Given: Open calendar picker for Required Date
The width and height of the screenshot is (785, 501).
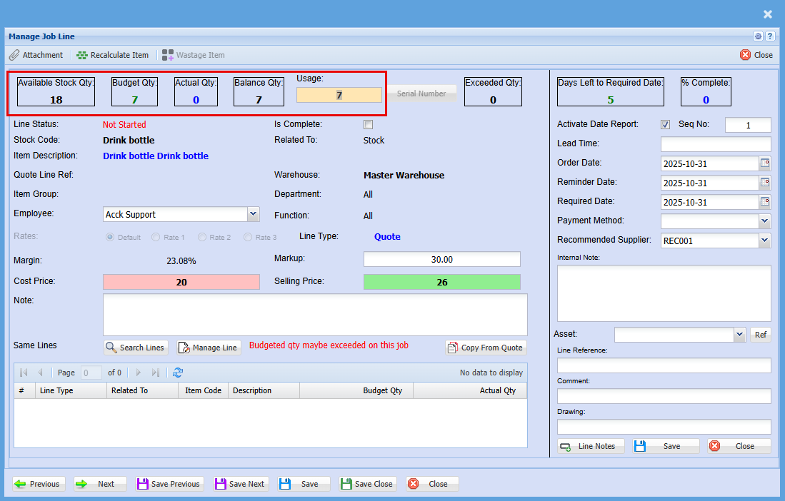Looking at the screenshot, I should click(765, 202).
